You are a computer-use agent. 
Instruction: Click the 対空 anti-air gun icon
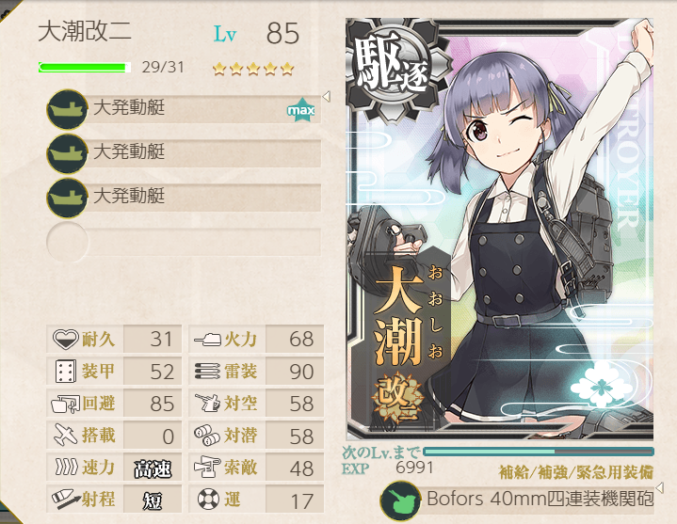coord(208,404)
